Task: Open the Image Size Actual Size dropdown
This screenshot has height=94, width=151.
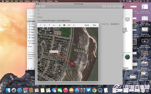Action: 115,24
